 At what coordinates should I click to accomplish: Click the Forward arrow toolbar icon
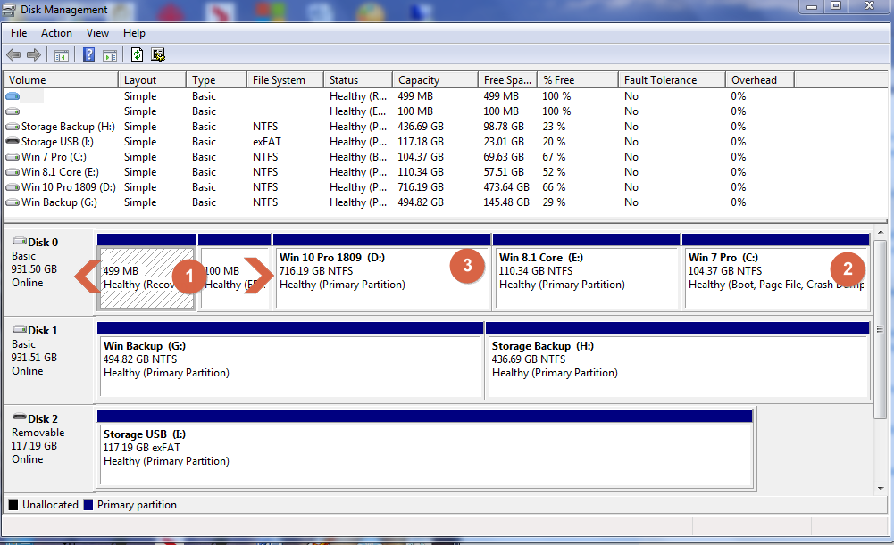[34, 55]
